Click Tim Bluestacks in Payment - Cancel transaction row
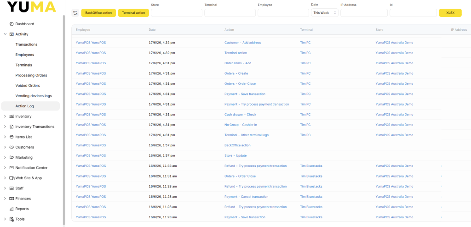471x227 pixels. [311, 197]
